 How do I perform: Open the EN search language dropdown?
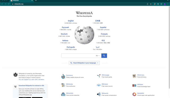(97, 56)
